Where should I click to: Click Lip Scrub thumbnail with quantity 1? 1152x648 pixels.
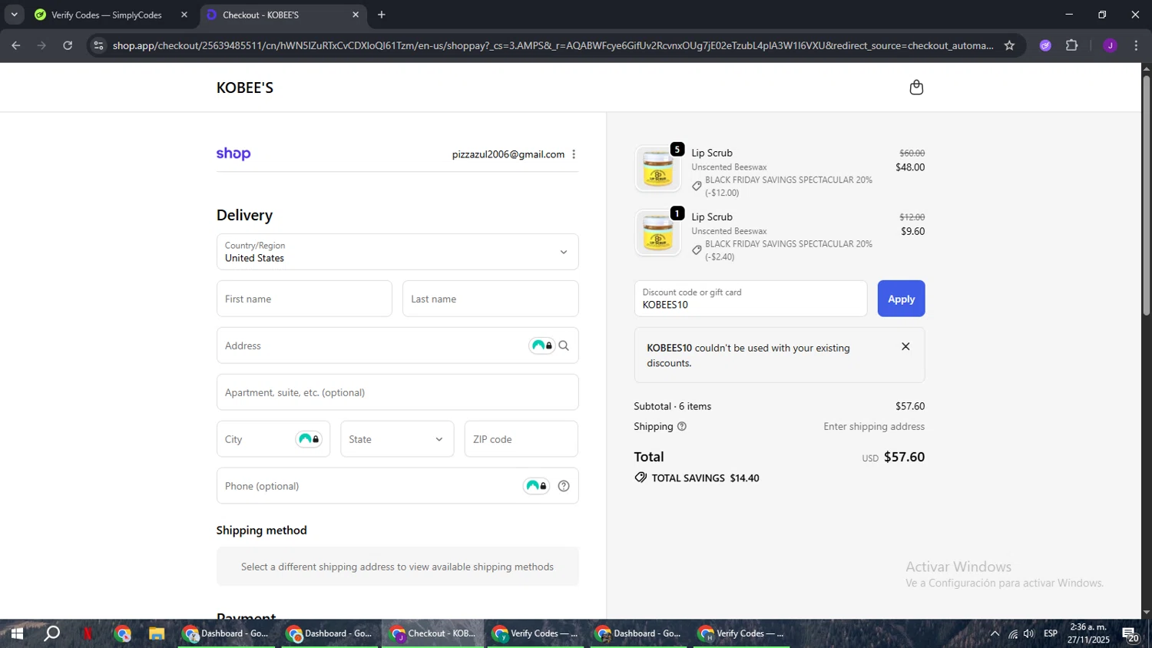pyautogui.click(x=658, y=232)
